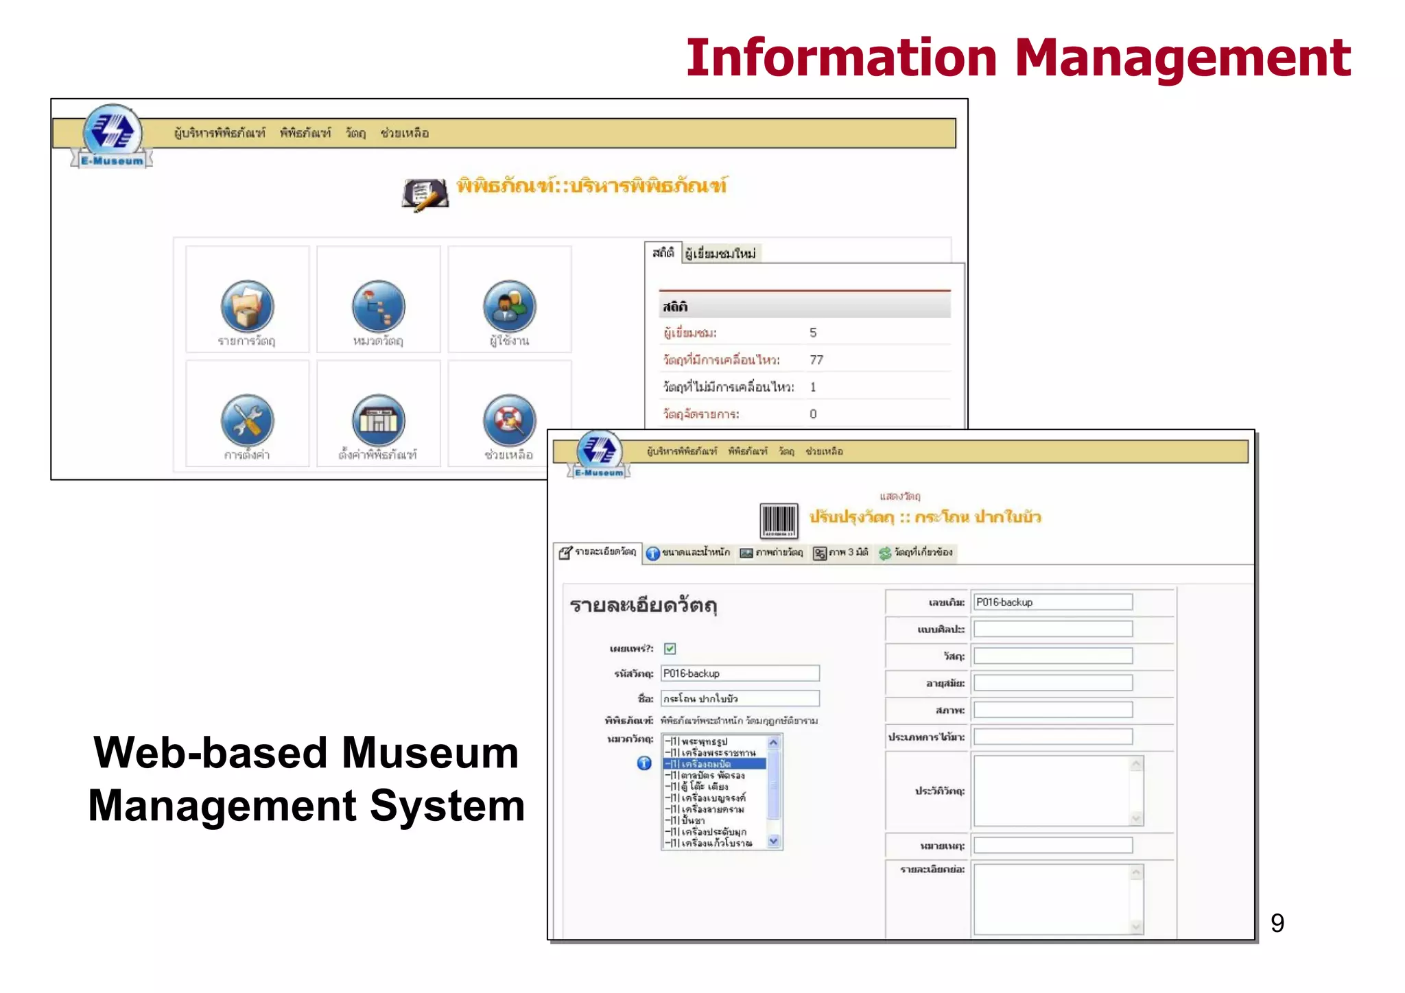Select ตาลปัตร พัดรอง in the category list

pyautogui.click(x=714, y=775)
